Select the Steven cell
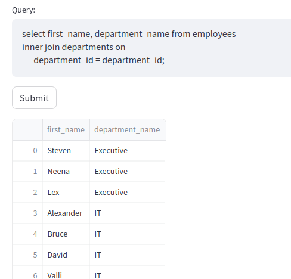The height and width of the screenshot is (279, 291). coord(66,151)
